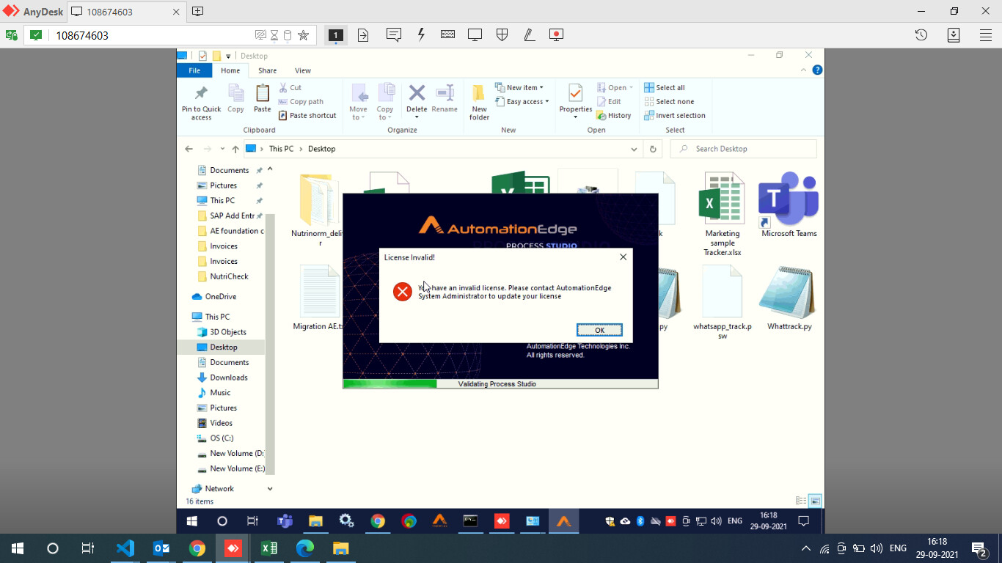Switch to the View ribbon tab

pos(302,70)
